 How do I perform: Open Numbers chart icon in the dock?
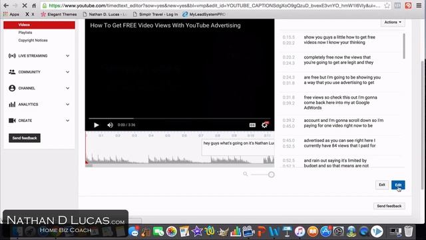(236, 231)
